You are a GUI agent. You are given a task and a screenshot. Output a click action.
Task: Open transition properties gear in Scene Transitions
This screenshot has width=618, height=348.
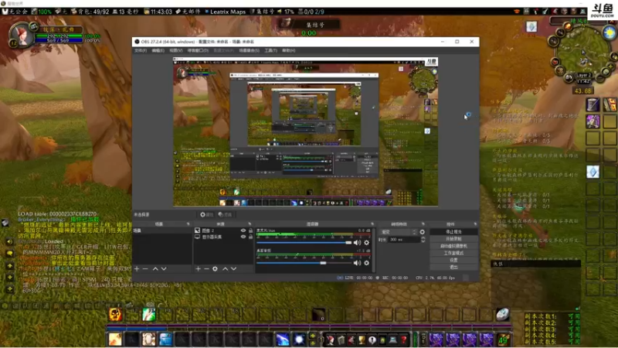click(x=422, y=232)
